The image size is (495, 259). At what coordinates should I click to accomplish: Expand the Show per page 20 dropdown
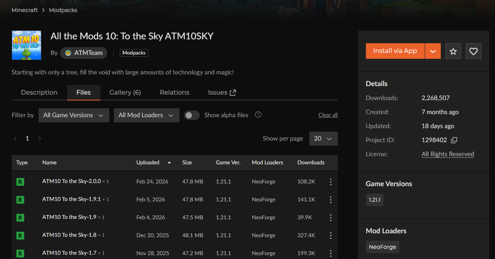pyautogui.click(x=323, y=139)
